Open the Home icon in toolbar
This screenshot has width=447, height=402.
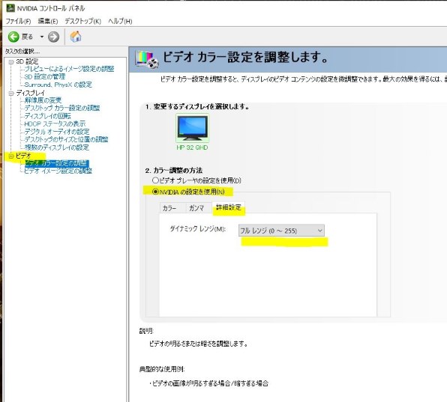click(x=76, y=37)
